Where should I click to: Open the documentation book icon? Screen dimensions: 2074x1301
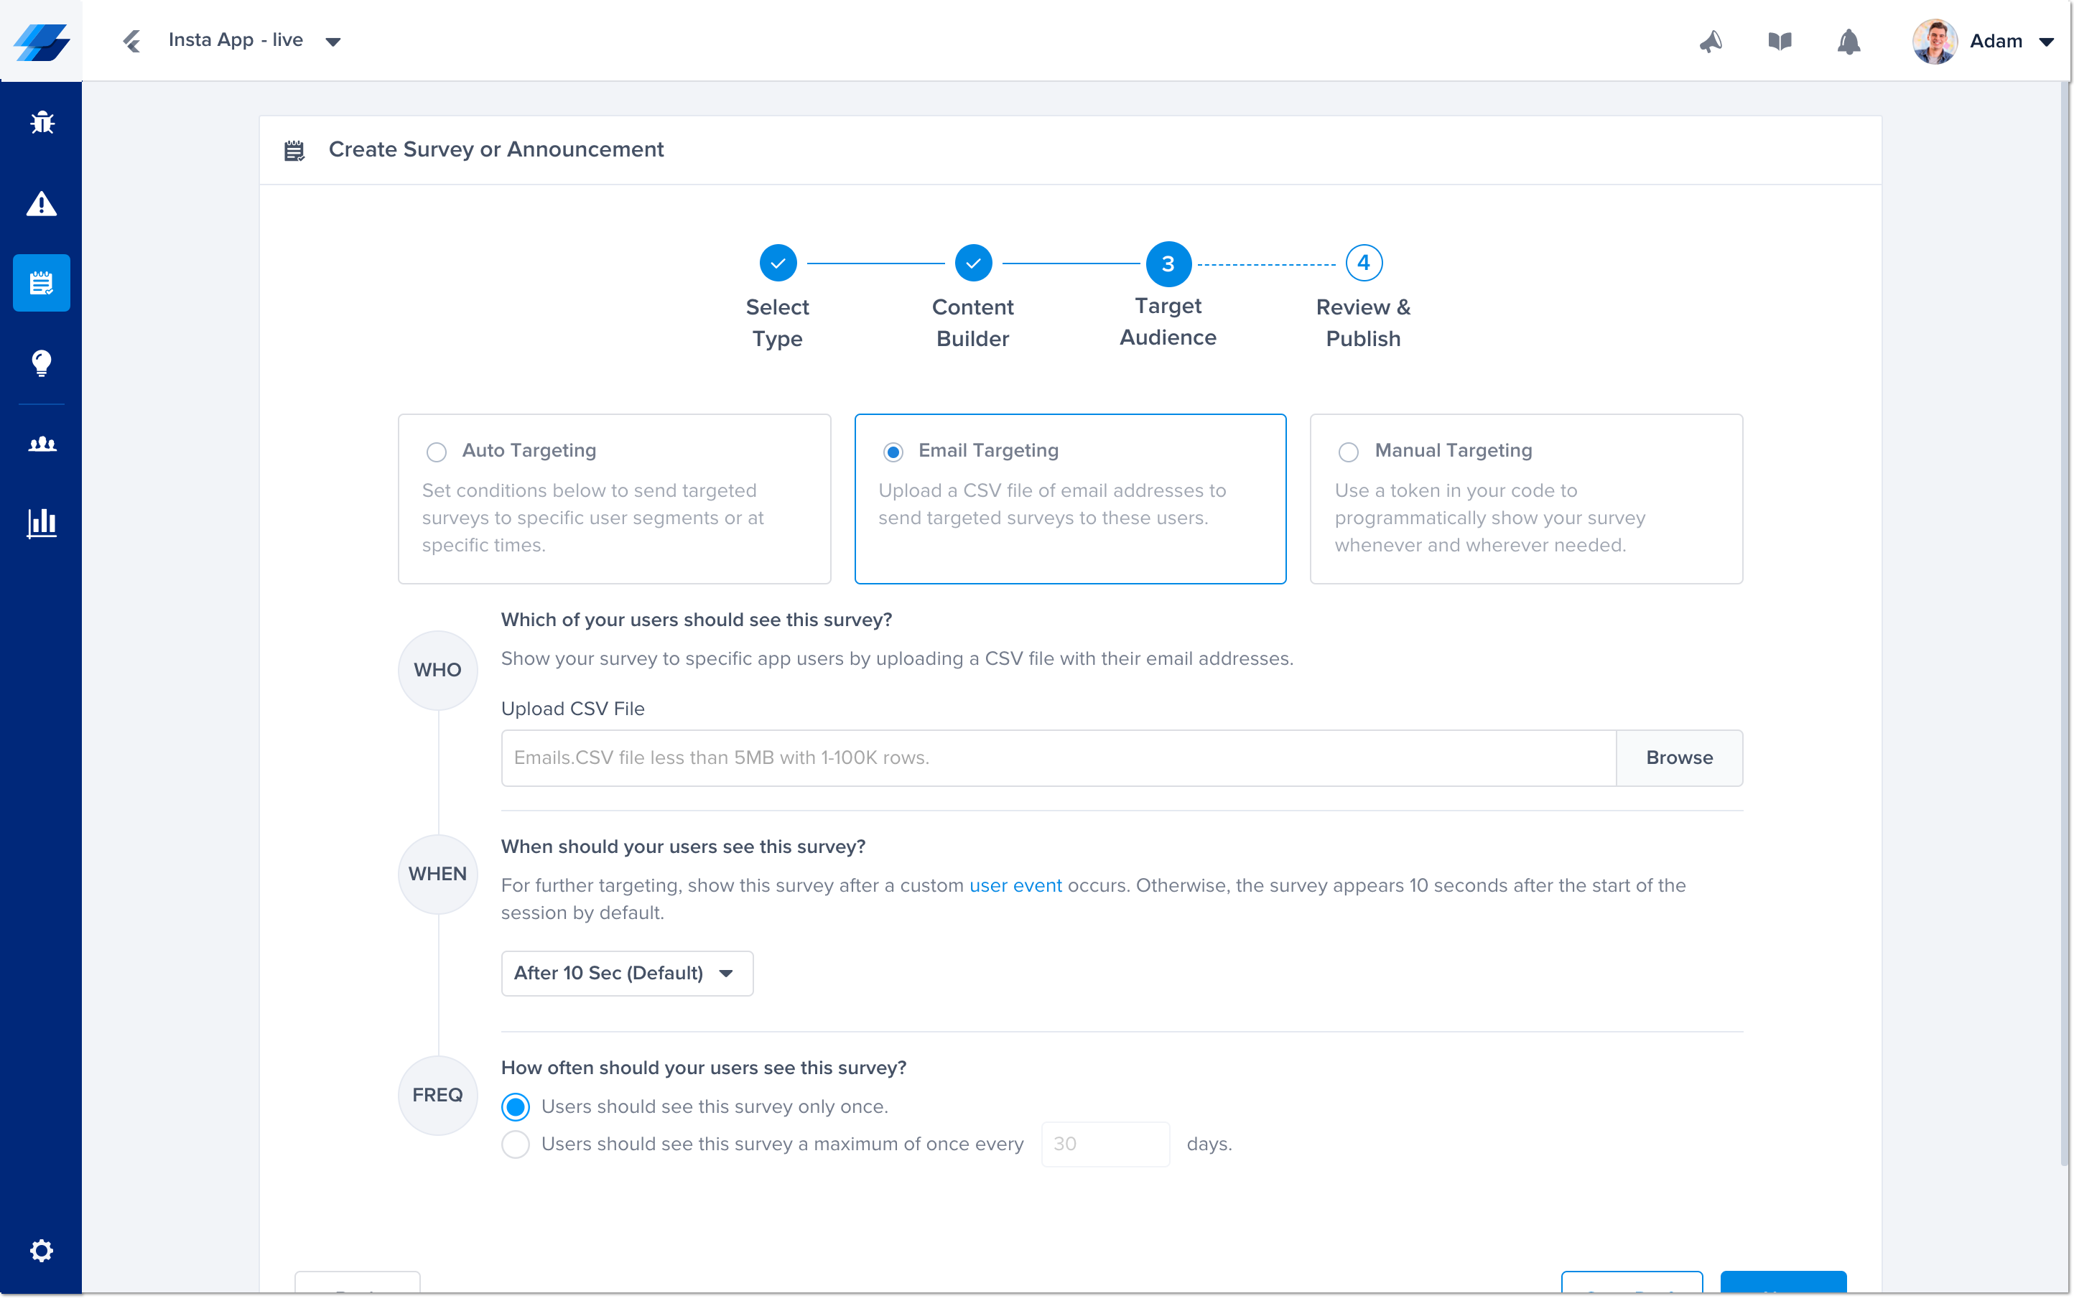(1779, 42)
